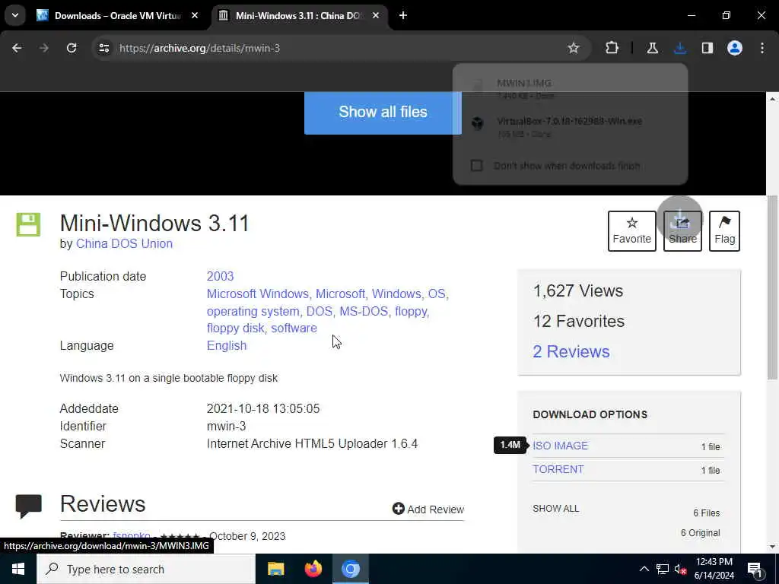Click the scrollbar down arrow
779x584 pixels.
(772, 547)
